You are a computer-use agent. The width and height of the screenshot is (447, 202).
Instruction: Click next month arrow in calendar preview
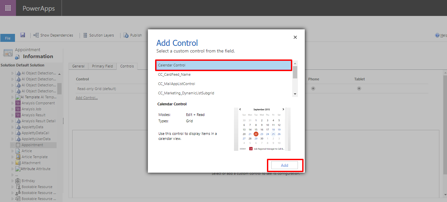pyautogui.click(x=283, y=109)
